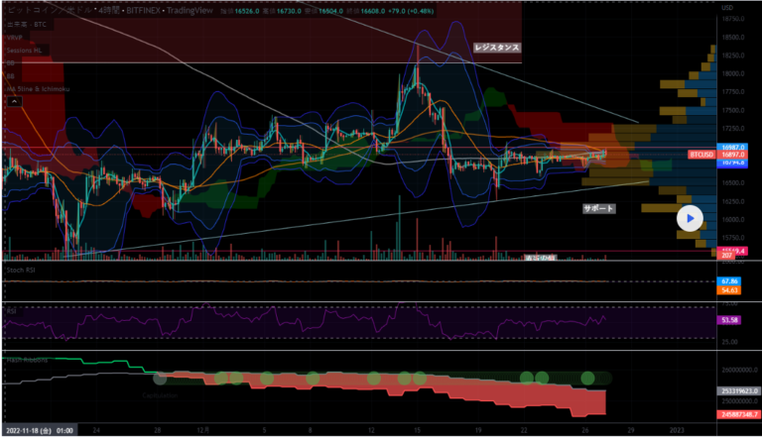Click the BTCUSD price label tag

click(x=702, y=155)
